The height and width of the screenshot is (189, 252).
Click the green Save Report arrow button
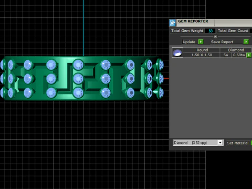pos(246,42)
